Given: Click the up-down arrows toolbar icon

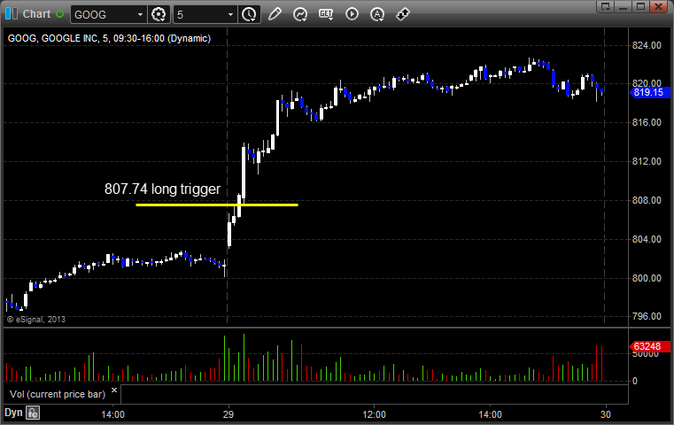Looking at the screenshot, I should coord(402,14).
